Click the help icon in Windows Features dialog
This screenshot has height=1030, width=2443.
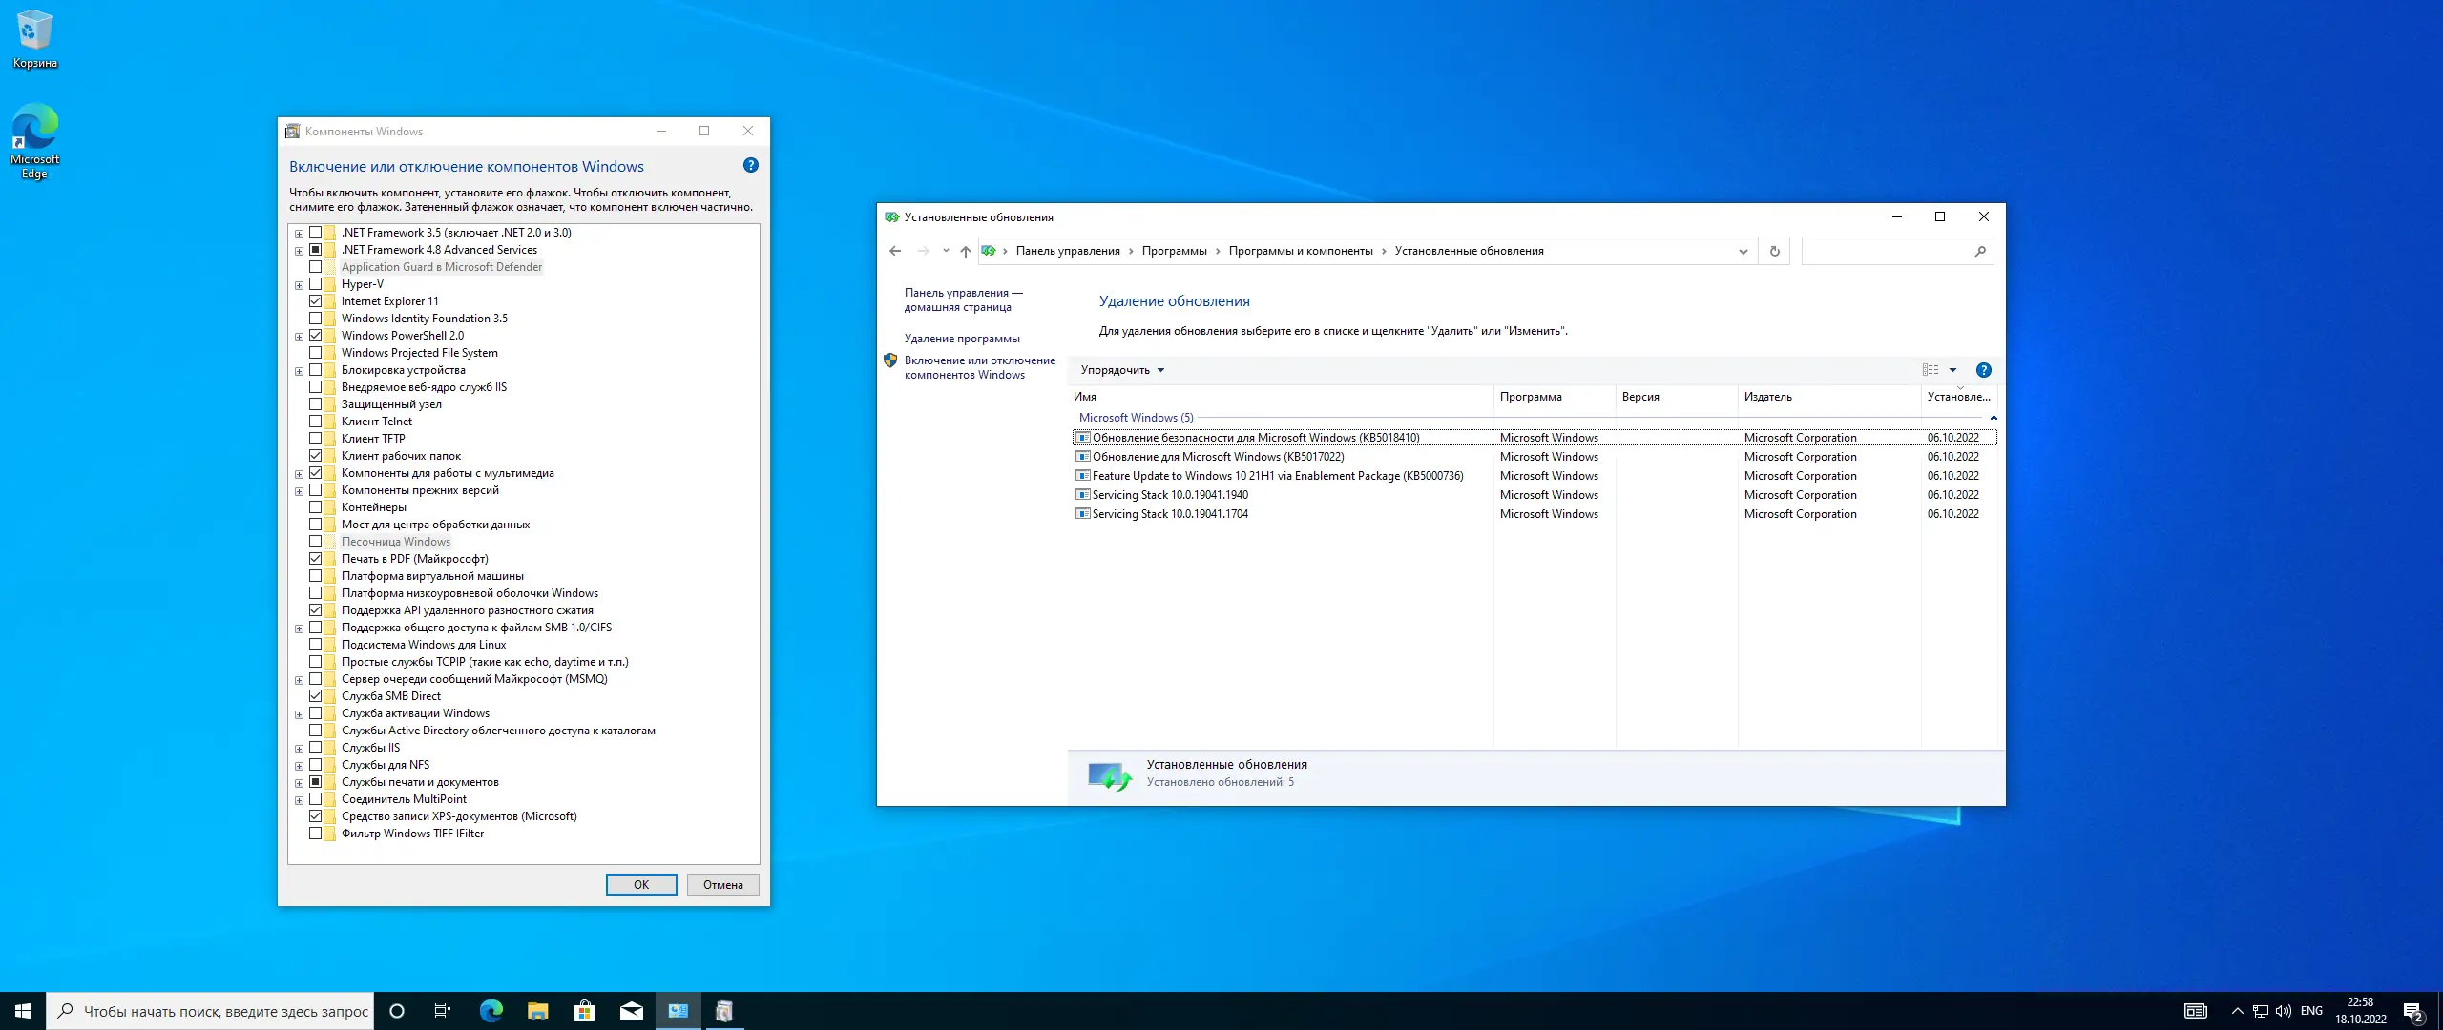[x=751, y=165]
